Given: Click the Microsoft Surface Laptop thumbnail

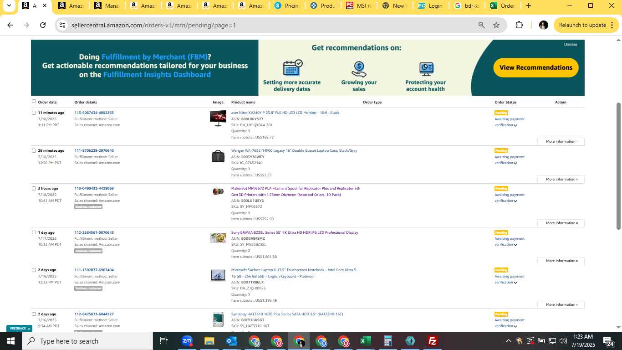Looking at the screenshot, I should coord(218,275).
